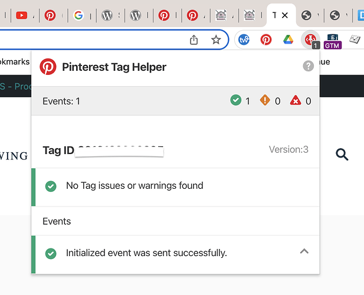
Task: Click the share page icon in address bar
Action: tap(194, 40)
